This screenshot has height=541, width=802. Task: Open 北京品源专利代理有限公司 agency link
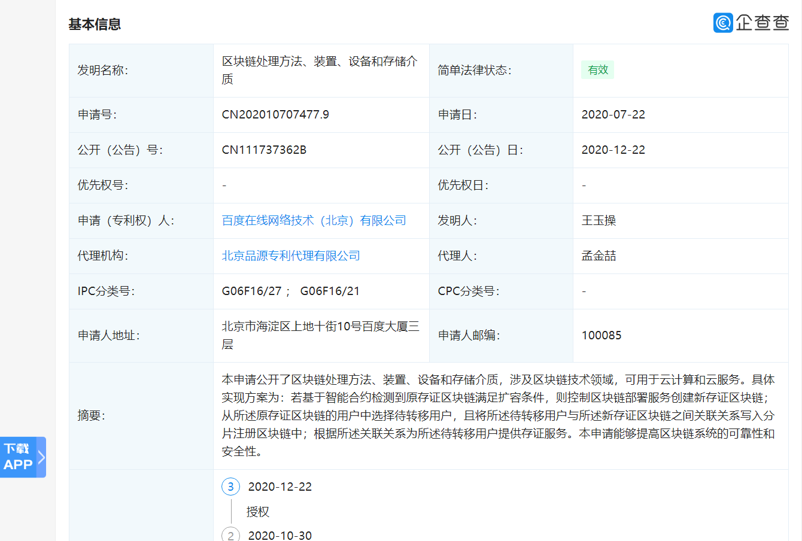tap(291, 256)
